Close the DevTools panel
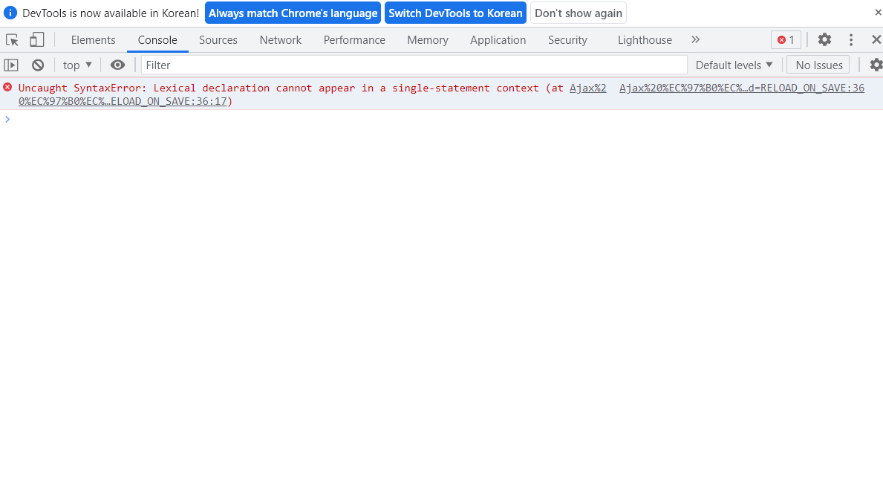The height and width of the screenshot is (501, 883). 876,39
